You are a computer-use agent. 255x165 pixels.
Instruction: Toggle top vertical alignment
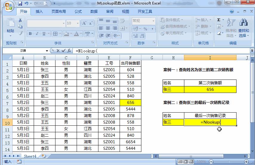pos(101,21)
